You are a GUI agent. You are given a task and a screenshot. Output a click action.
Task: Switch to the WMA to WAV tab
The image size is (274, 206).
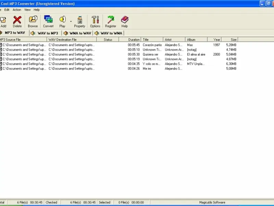tap(77, 33)
